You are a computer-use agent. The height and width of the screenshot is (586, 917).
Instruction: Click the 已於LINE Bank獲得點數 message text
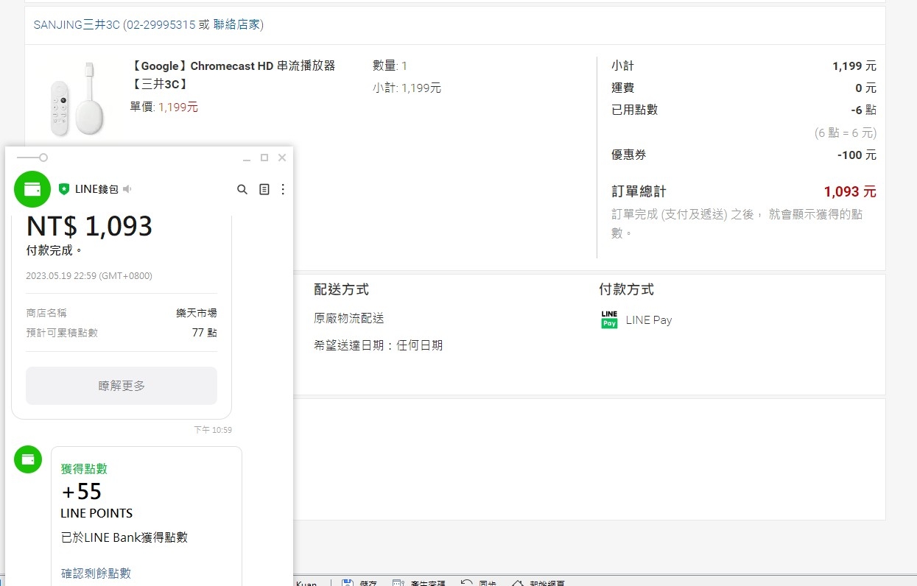tap(124, 537)
